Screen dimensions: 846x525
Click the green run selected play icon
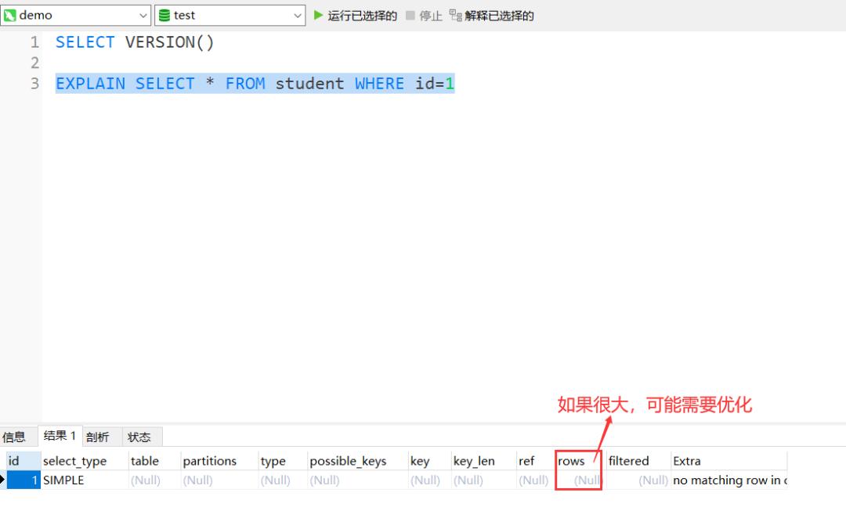click(x=318, y=15)
